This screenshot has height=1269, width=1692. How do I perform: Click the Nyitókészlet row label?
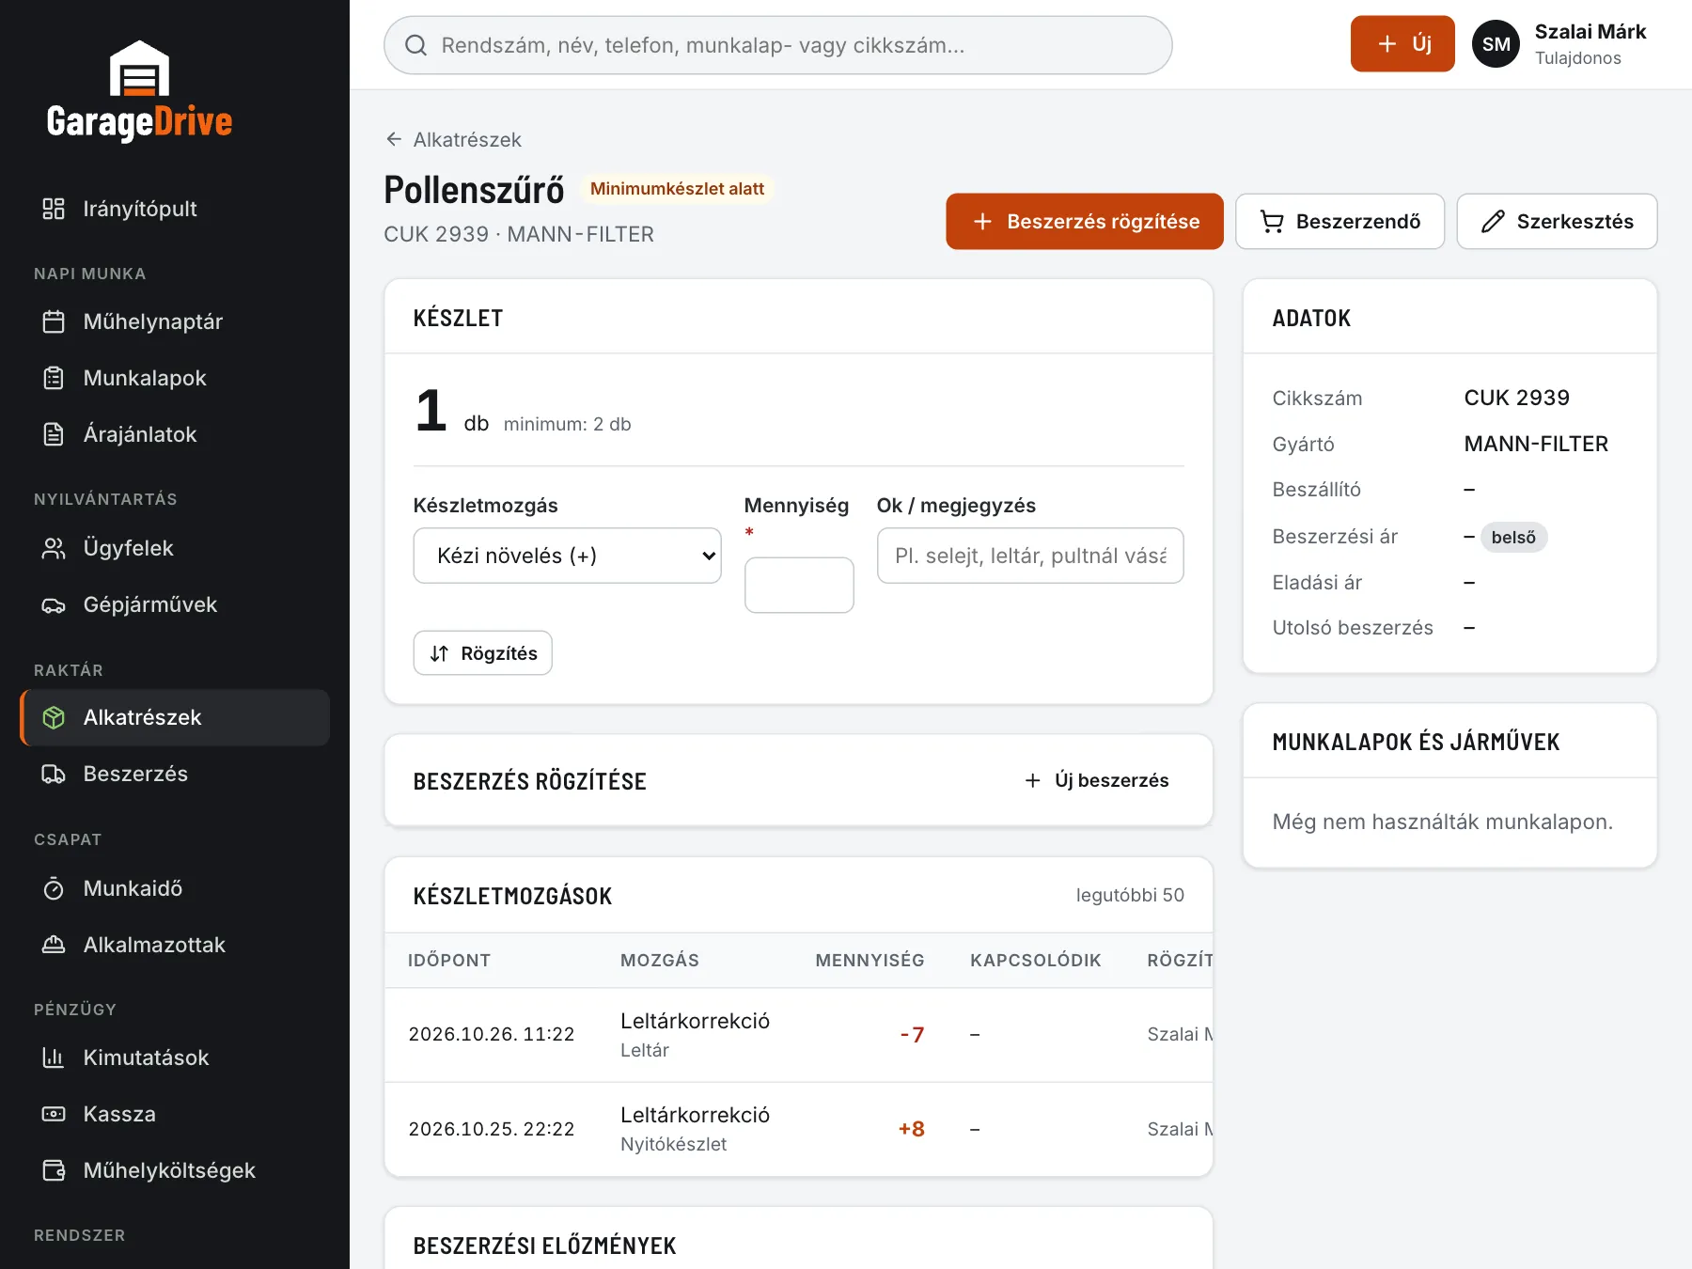point(673,1145)
